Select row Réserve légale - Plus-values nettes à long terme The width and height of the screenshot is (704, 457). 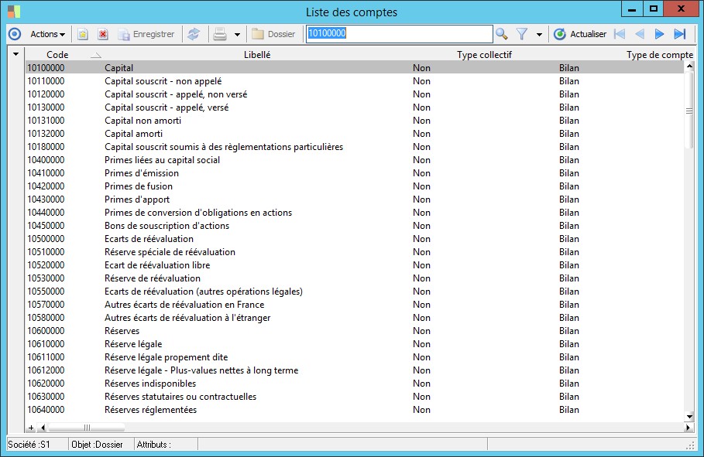click(x=355, y=370)
